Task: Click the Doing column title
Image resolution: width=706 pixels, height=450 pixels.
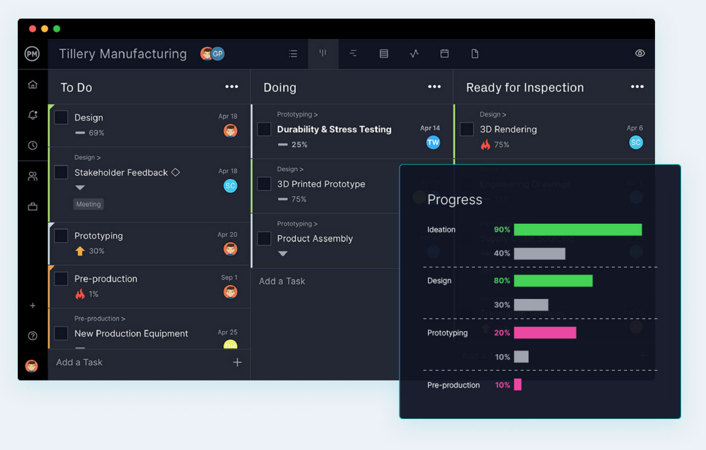Action: click(280, 88)
